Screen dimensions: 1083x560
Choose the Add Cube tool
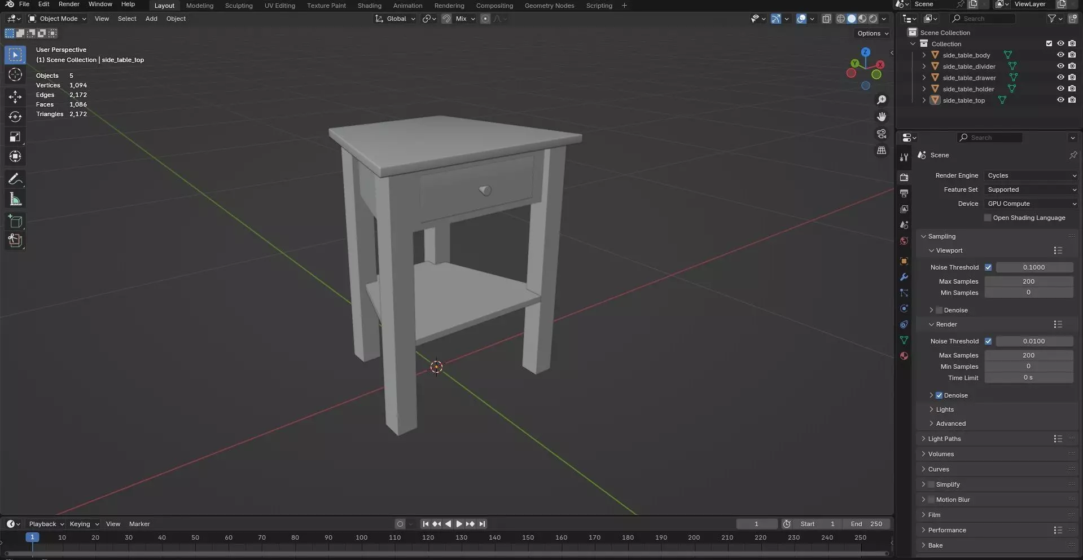coord(15,221)
